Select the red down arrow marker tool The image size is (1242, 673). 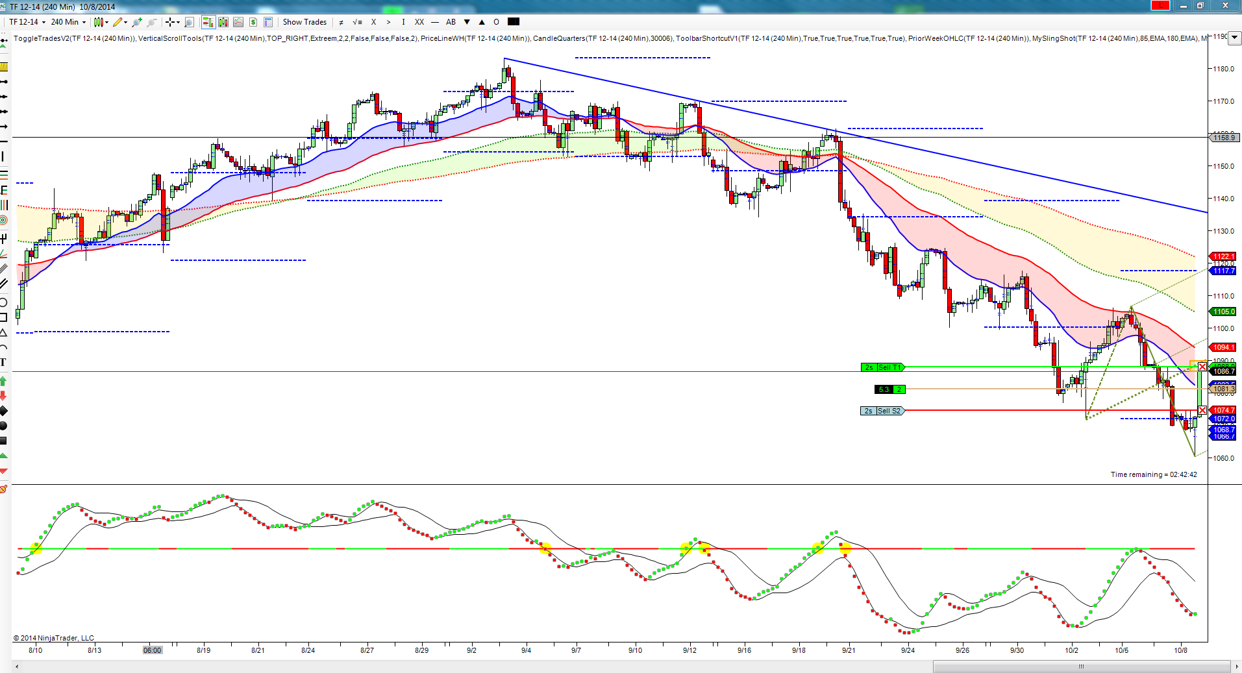point(4,395)
